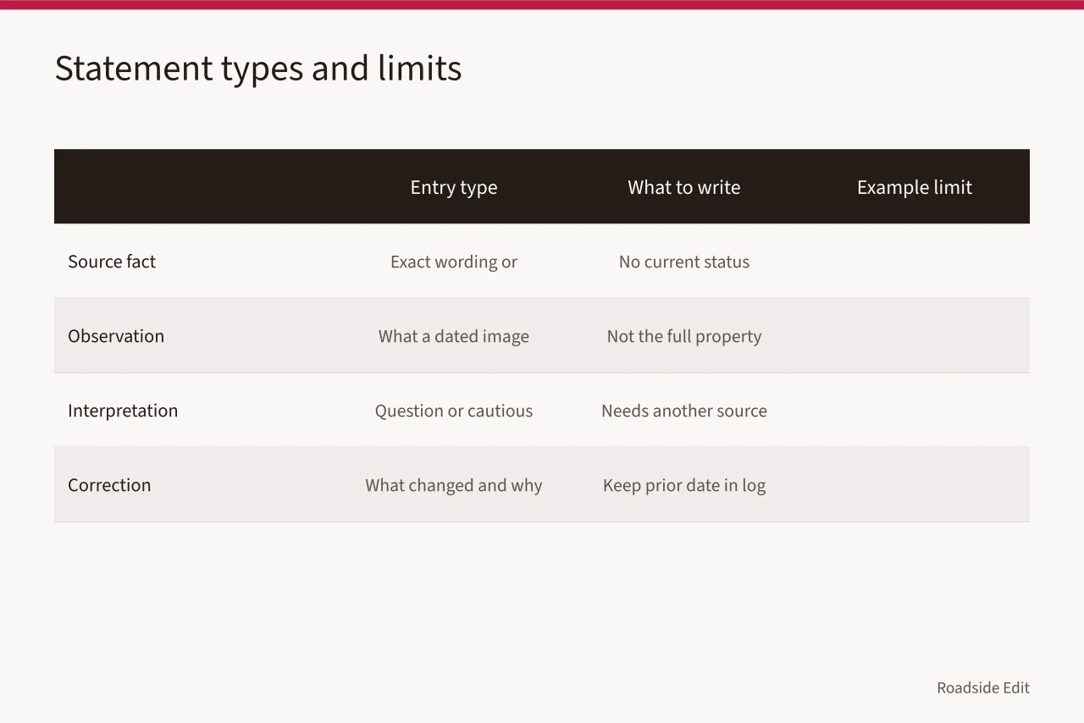Click the cell 'No current status'

click(x=684, y=262)
